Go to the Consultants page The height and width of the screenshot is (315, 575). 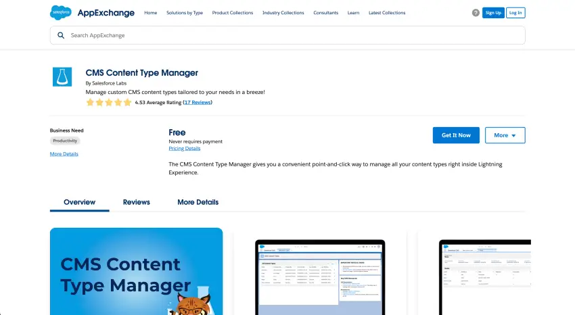325,13
